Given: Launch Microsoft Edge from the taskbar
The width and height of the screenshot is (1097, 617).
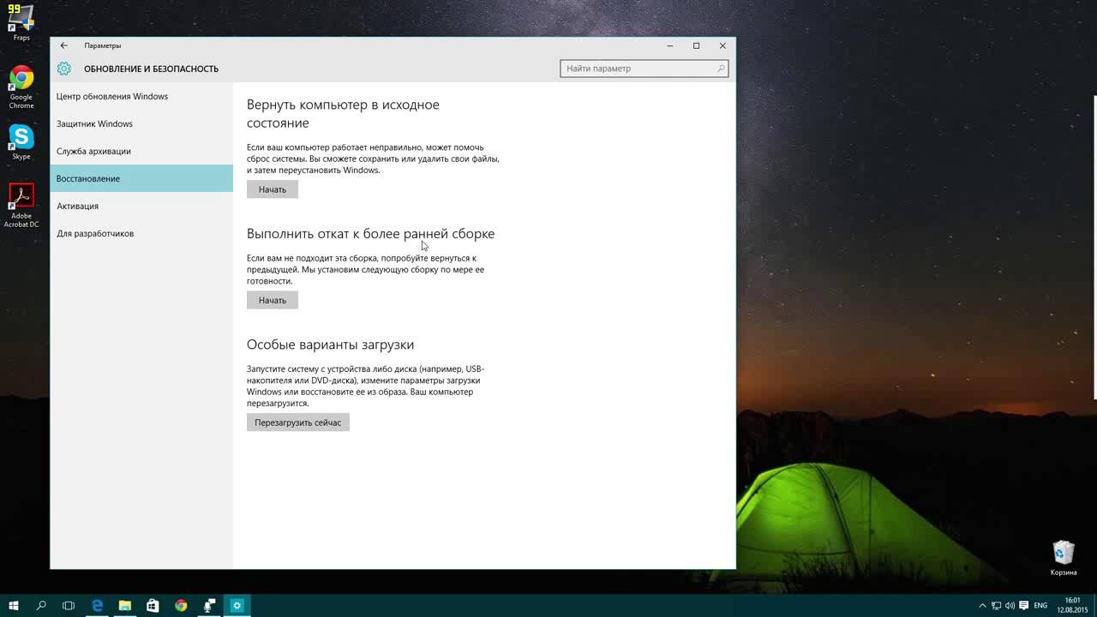Looking at the screenshot, I should click(x=97, y=606).
